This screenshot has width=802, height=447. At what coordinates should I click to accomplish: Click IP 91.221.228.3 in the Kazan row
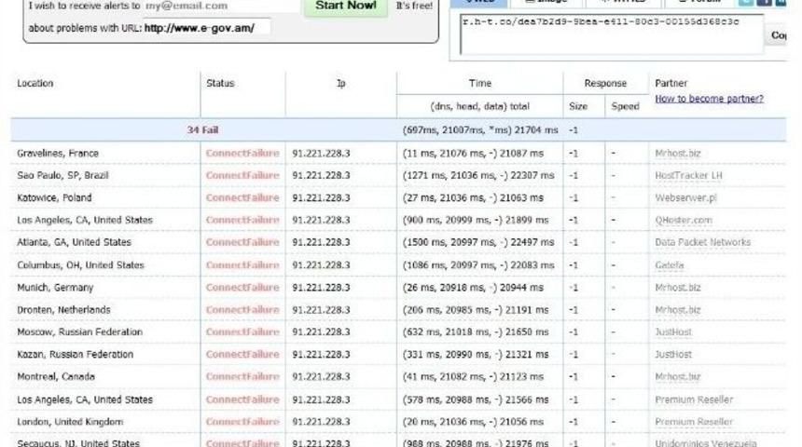321,355
